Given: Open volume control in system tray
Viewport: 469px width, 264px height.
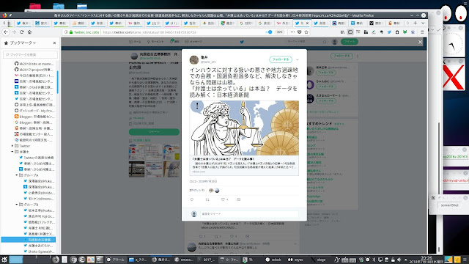Looking at the screenshot, I should tap(399, 260).
